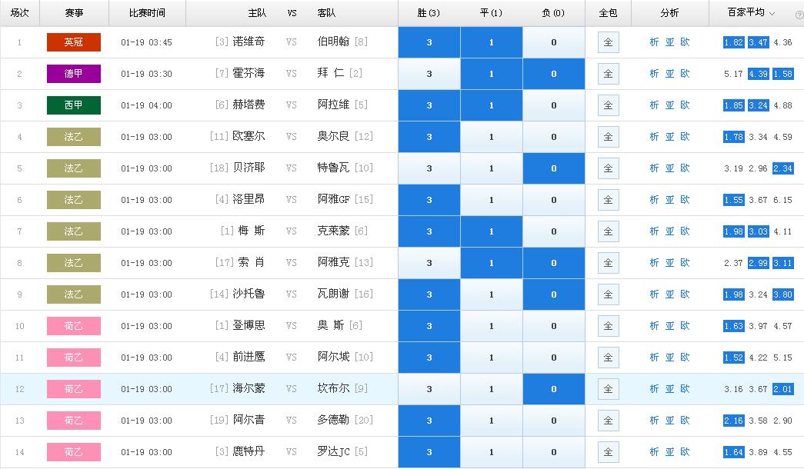Toggle win (3) for 鹿特丹 vs 罗达JC
The width and height of the screenshot is (804, 469).
pyautogui.click(x=429, y=452)
